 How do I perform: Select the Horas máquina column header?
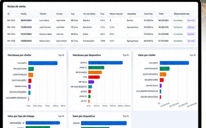click(116, 14)
